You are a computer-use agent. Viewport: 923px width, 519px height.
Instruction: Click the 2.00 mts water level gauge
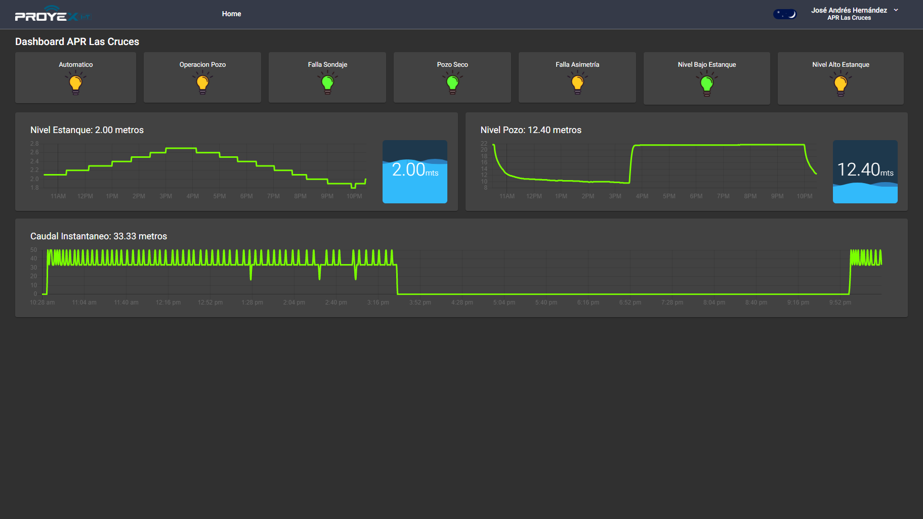click(415, 171)
